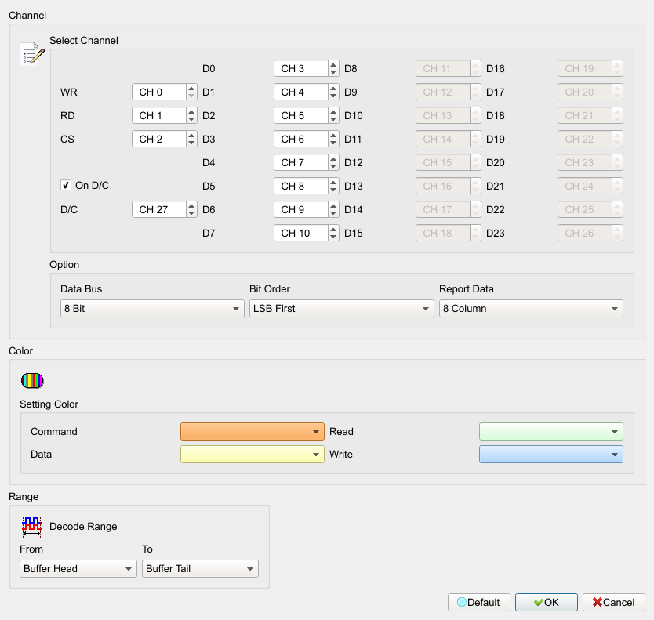This screenshot has width=654, height=620.
Task: Click the Decode Range waveform icon
Action: pos(31,527)
